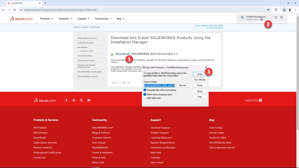Select Hardware & System Requirements in sidebar
Viewport: 299px width, 168px height.
(x=86, y=66)
